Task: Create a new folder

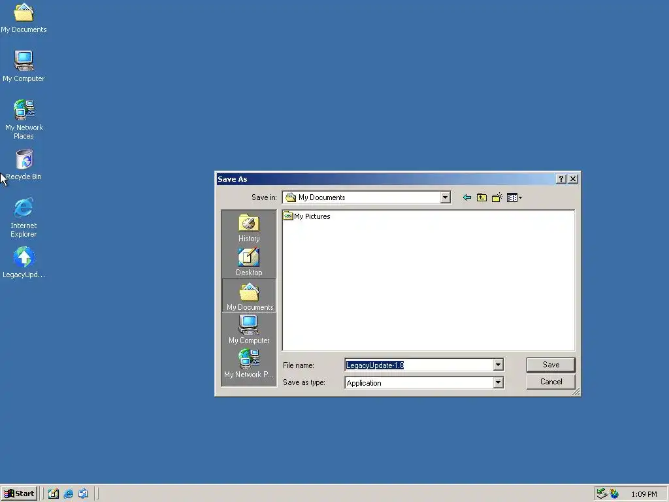Action: pos(497,197)
